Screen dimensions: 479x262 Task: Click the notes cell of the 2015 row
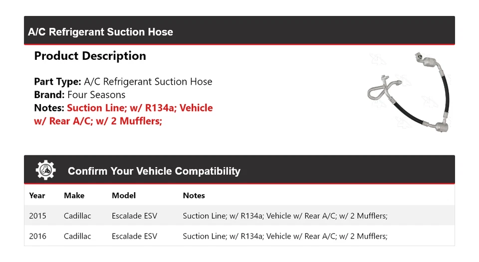click(285, 216)
